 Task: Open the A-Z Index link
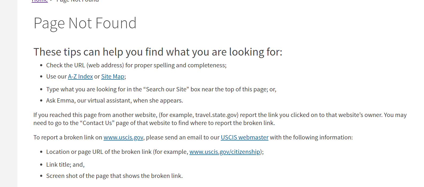(x=80, y=77)
